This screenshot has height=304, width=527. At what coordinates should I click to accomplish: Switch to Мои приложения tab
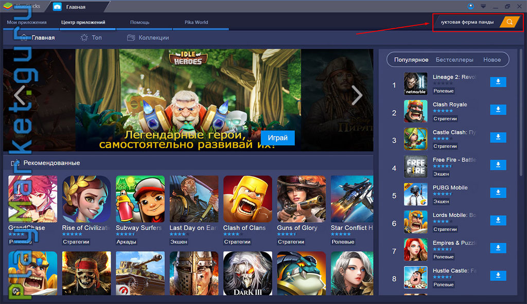[27, 22]
